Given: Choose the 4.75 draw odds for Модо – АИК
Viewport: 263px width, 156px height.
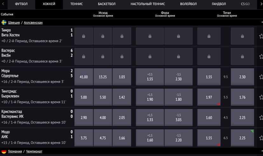Looking at the screenshot, I should coord(103,138).
